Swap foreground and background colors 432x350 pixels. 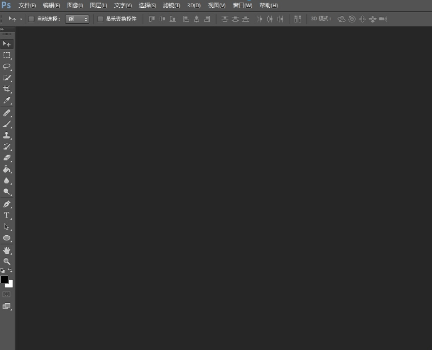10,270
